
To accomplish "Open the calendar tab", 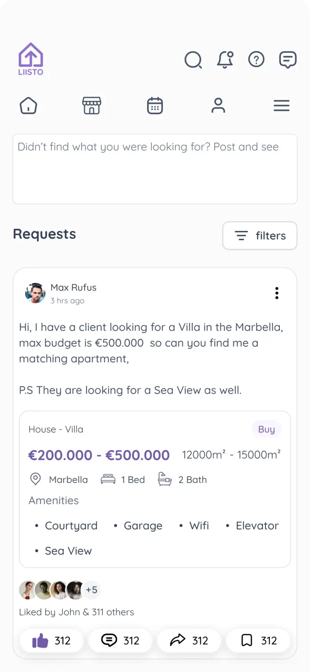I will [x=155, y=106].
